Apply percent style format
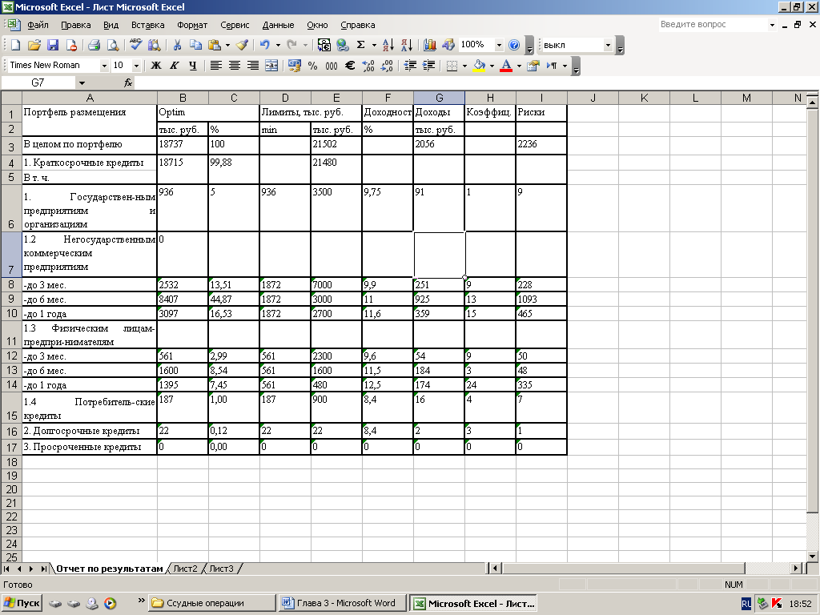820x615 pixels. (x=313, y=66)
